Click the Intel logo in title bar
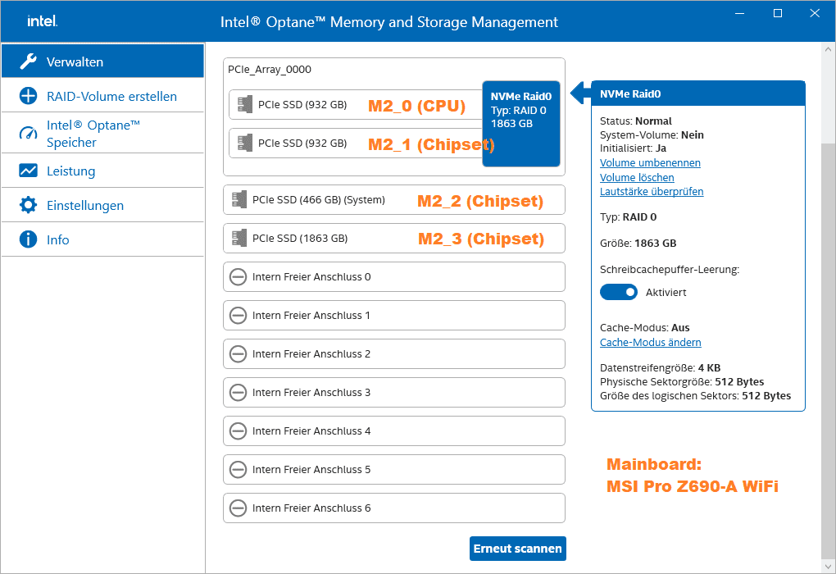 [42, 21]
